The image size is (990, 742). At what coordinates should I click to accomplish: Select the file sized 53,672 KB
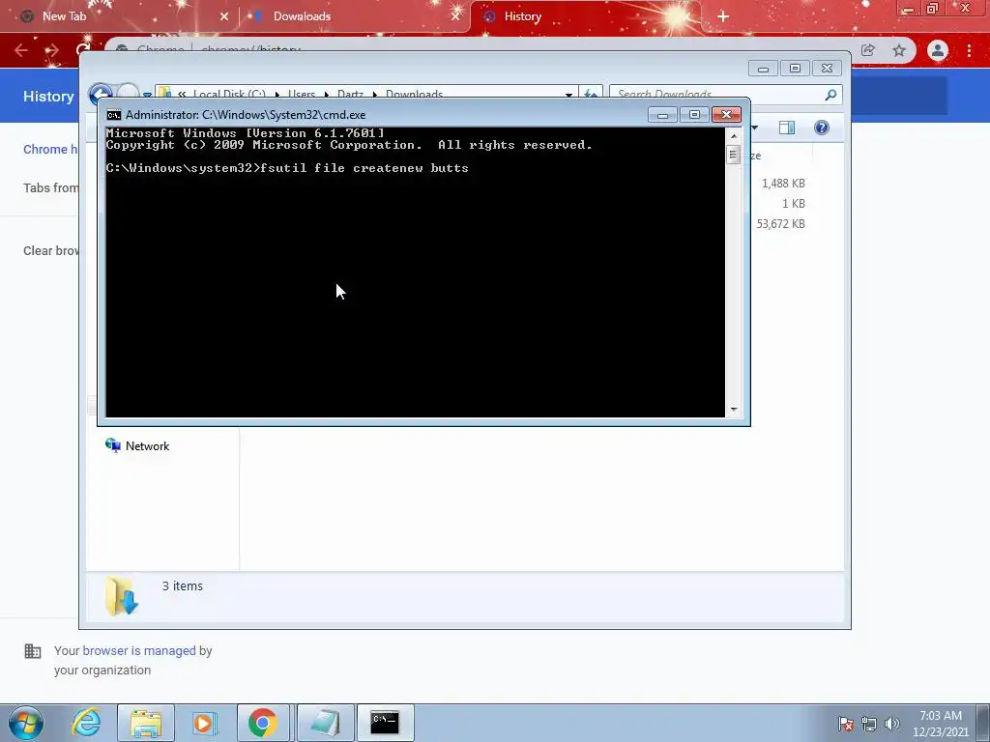[x=780, y=223]
